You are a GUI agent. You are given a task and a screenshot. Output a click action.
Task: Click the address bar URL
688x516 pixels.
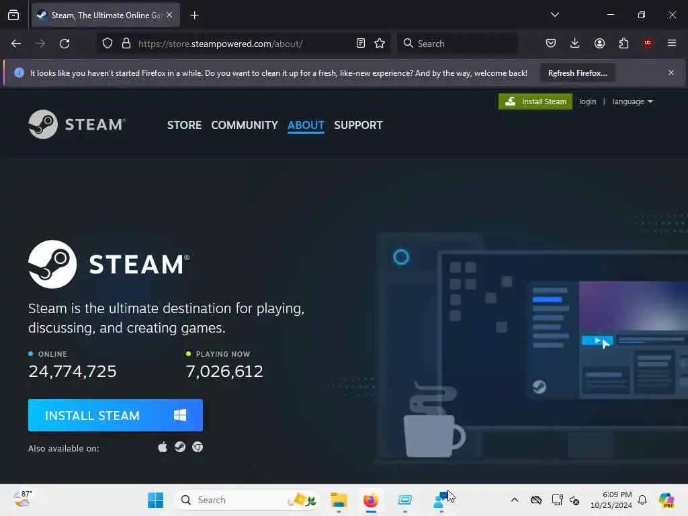(220, 44)
